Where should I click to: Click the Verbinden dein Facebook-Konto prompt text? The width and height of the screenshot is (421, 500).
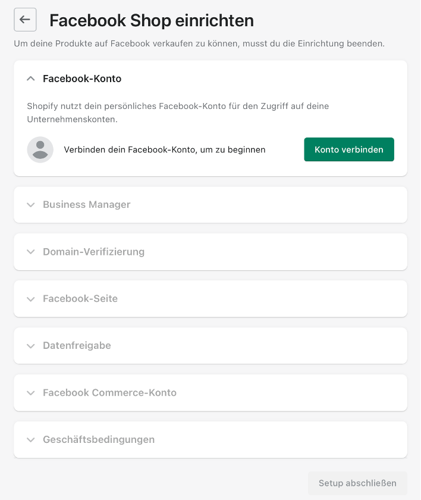point(165,149)
